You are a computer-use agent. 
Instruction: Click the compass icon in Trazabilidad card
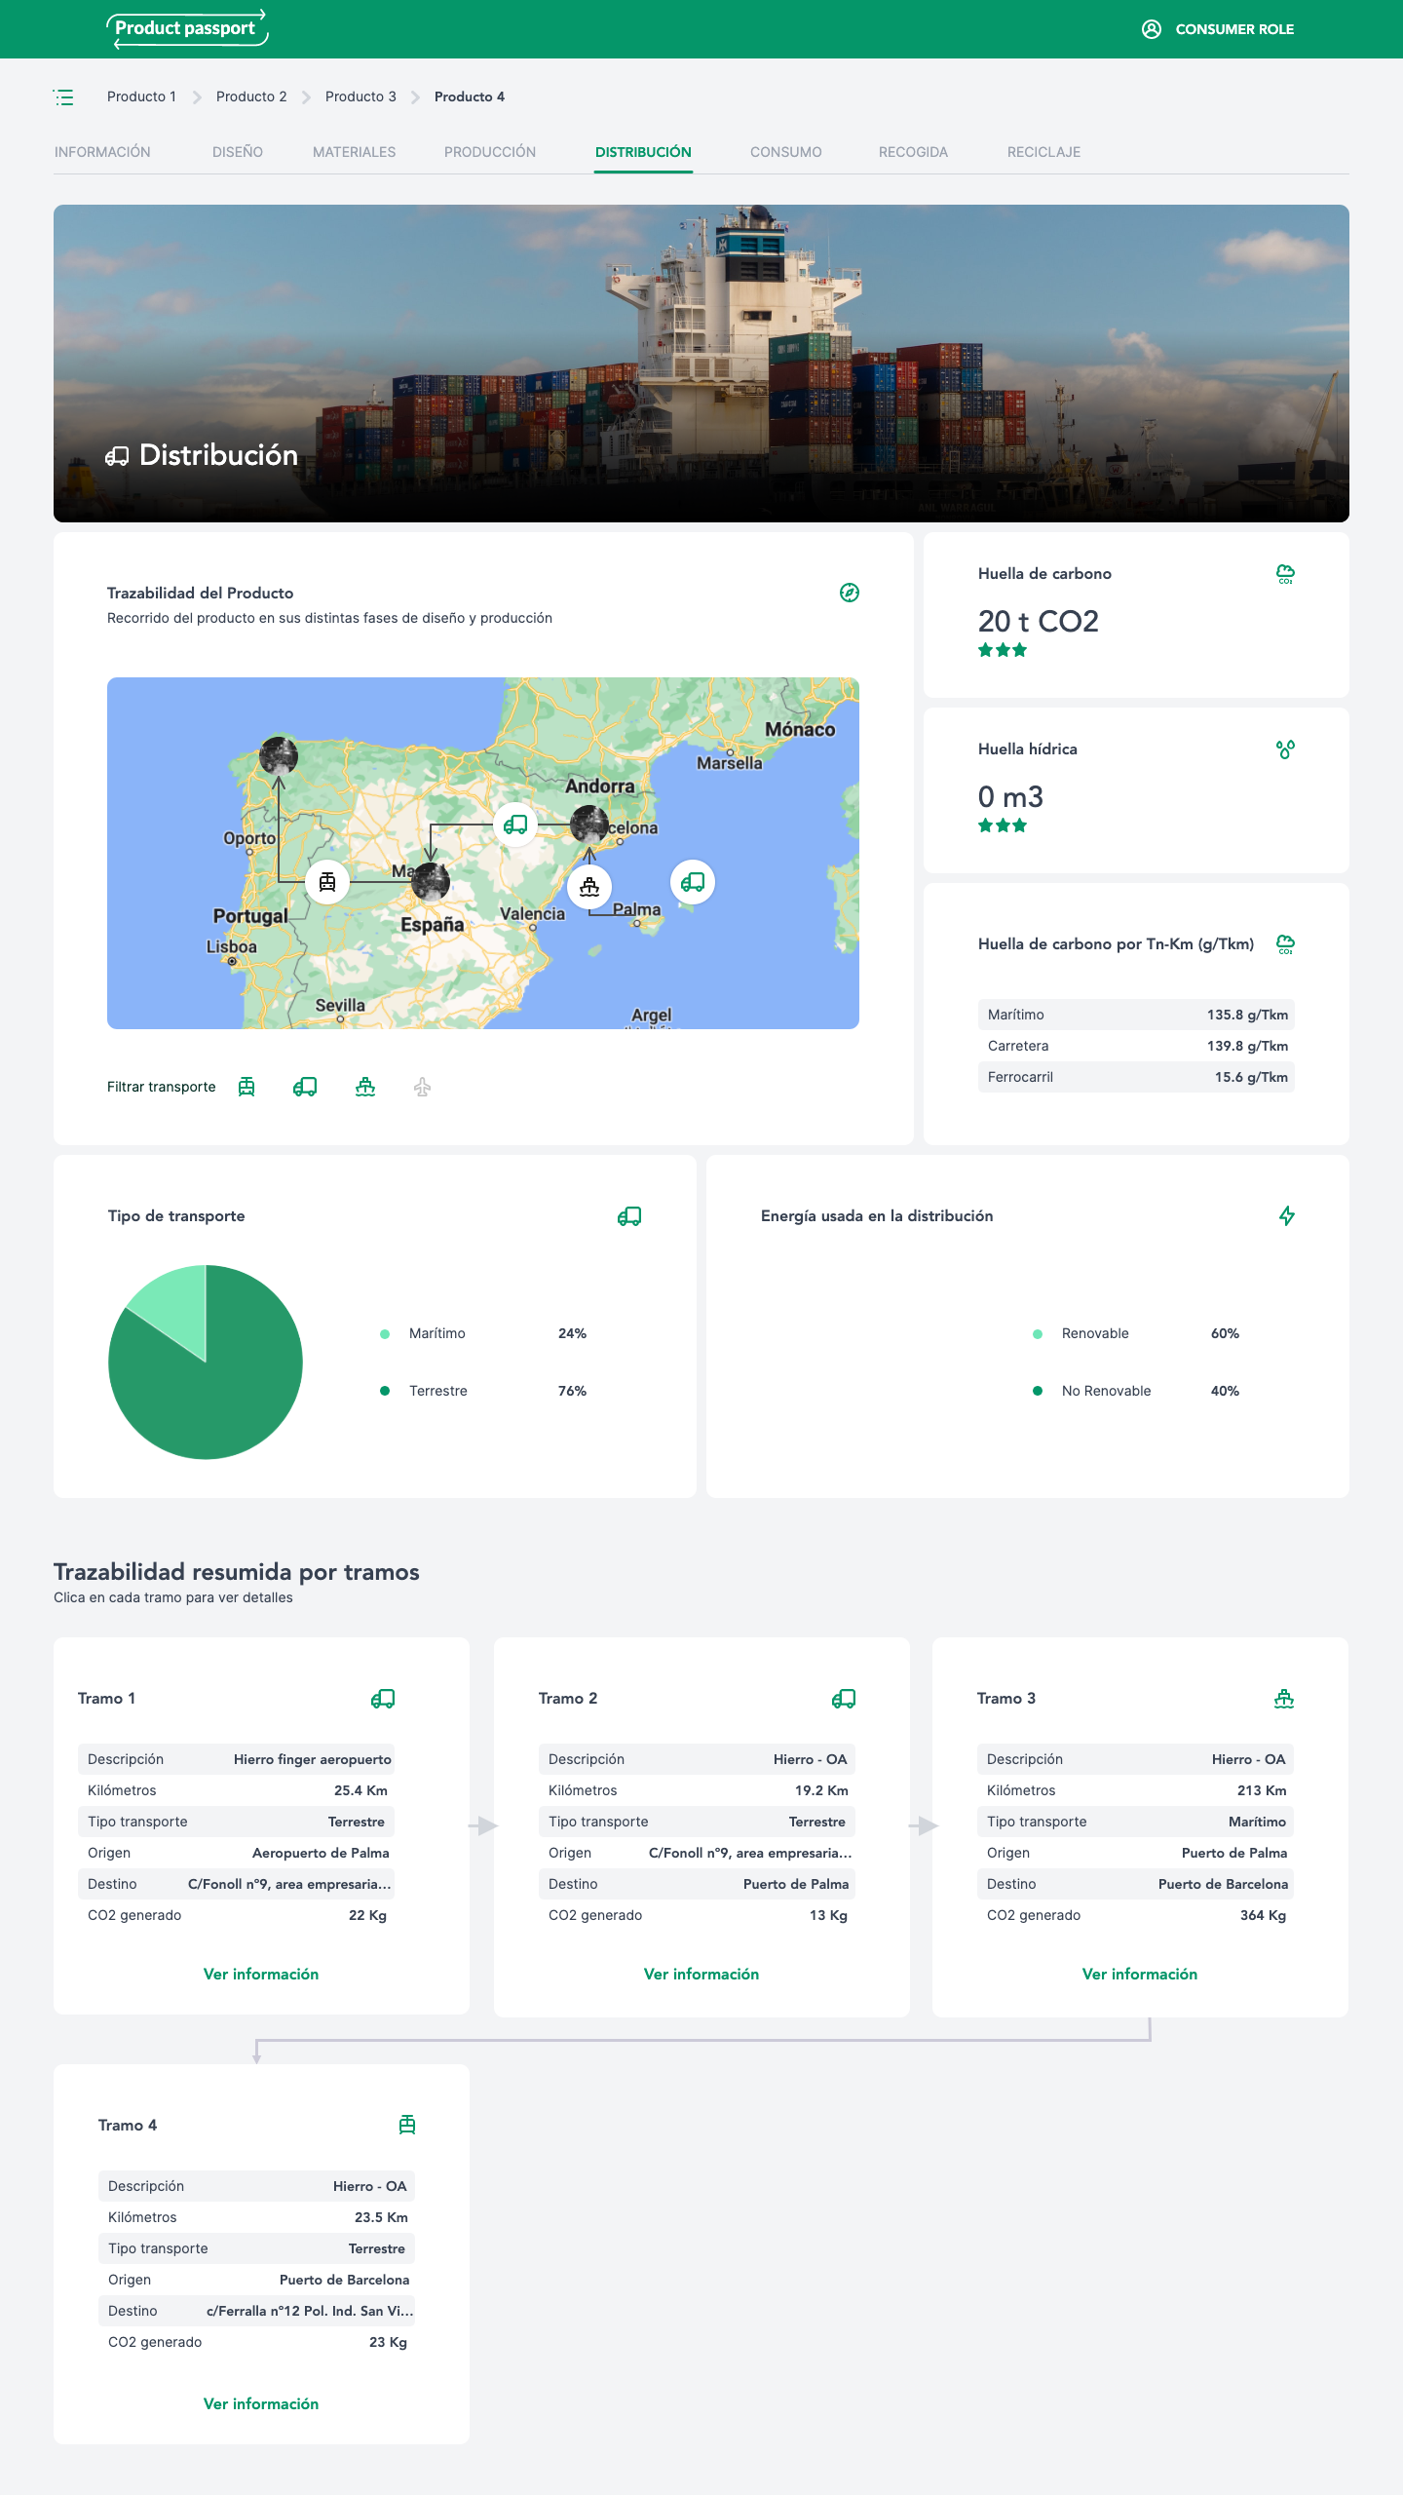[x=850, y=593]
